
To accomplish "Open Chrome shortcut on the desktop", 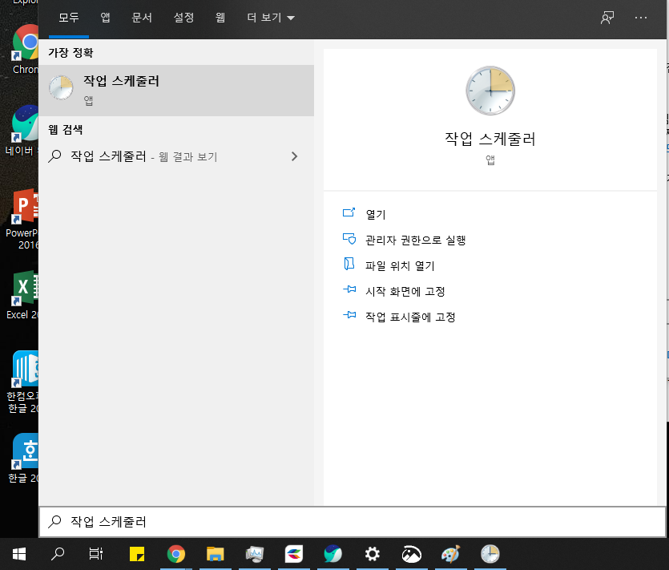I will (x=24, y=49).
